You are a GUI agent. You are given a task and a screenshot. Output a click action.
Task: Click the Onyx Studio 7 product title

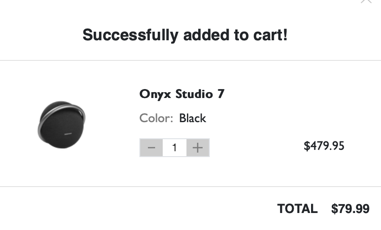[182, 94]
